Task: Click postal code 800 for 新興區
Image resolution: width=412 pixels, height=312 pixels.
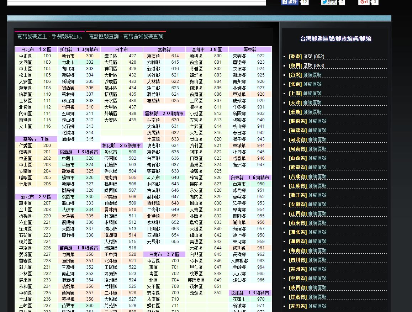Action: pos(218,56)
